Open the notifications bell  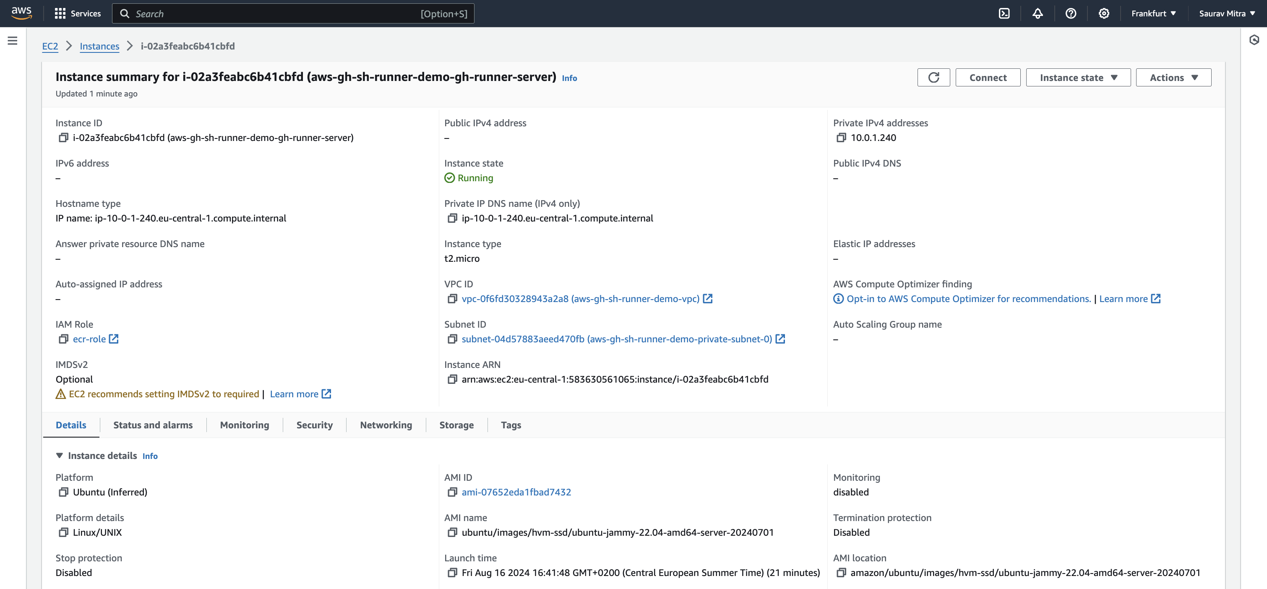(x=1038, y=13)
